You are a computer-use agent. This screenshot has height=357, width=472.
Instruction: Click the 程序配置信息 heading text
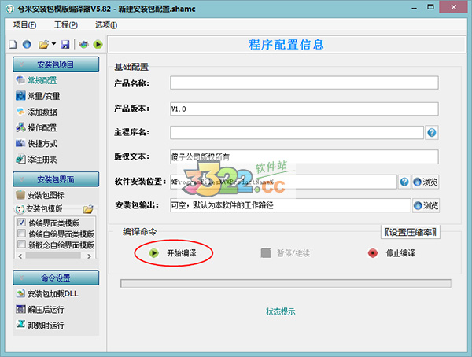286,45
